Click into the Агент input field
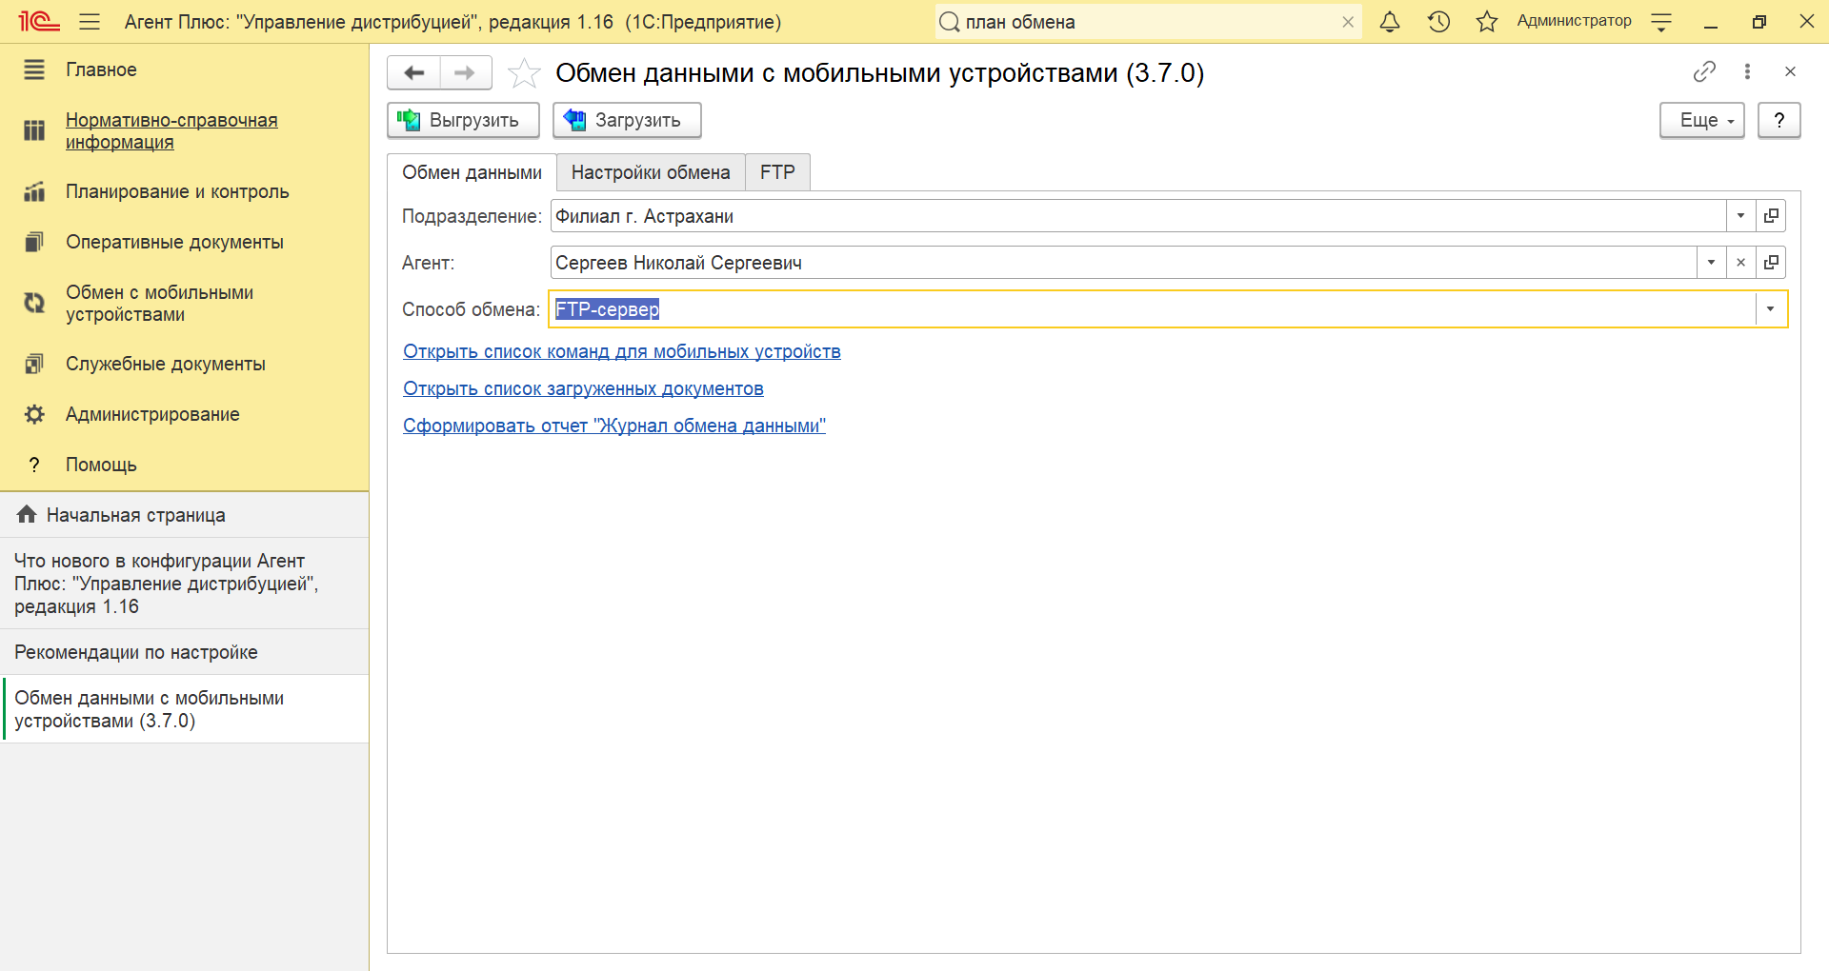The width and height of the screenshot is (1829, 971). [1124, 263]
